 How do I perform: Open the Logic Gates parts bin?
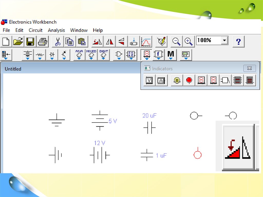pos(119,55)
